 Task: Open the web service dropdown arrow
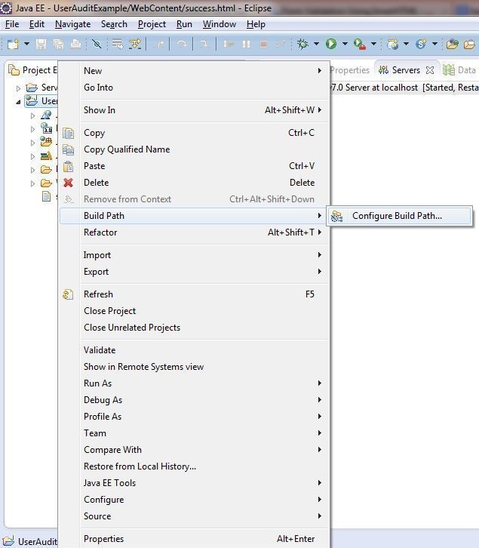434,44
